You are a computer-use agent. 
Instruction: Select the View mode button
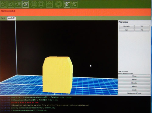point(134,76)
